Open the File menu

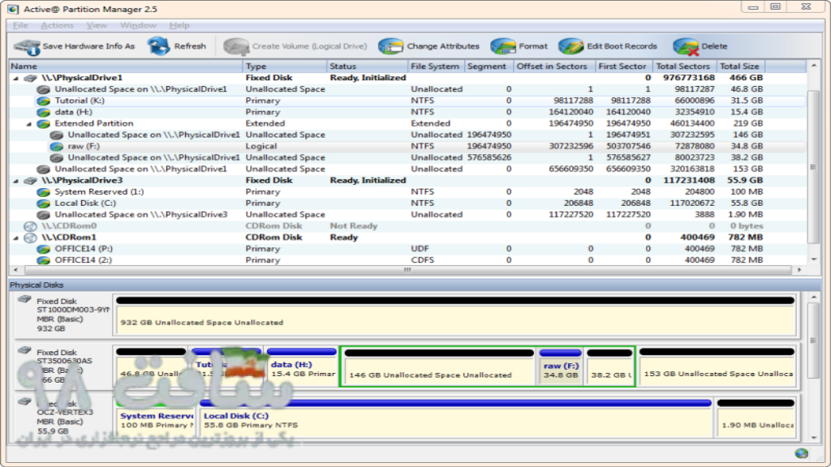(20, 25)
